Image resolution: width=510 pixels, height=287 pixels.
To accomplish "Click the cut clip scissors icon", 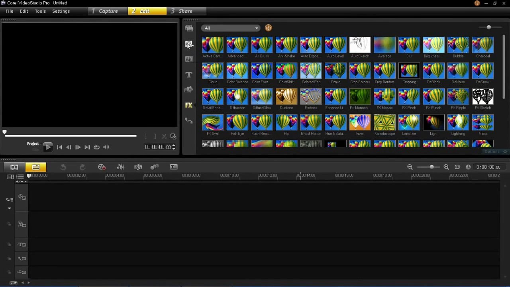I will [164, 136].
